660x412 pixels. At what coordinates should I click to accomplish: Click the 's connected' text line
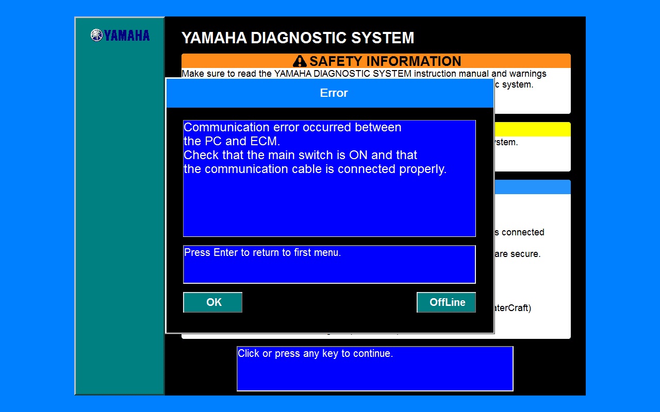[519, 232]
